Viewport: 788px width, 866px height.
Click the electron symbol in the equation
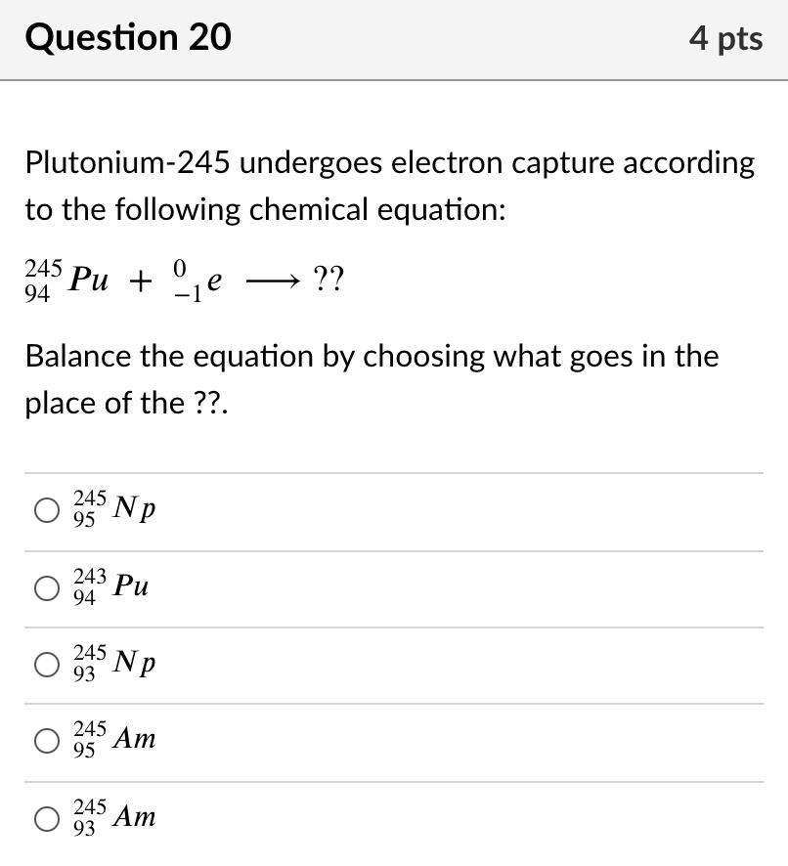[x=197, y=282]
